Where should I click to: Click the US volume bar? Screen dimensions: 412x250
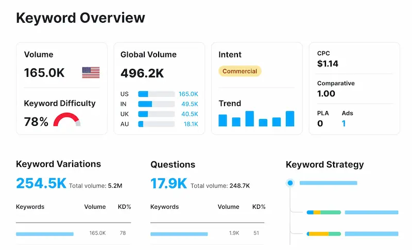pos(157,94)
